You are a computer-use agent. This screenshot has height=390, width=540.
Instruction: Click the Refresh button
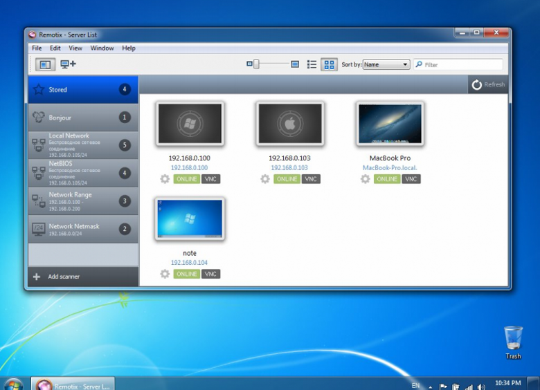[488, 84]
